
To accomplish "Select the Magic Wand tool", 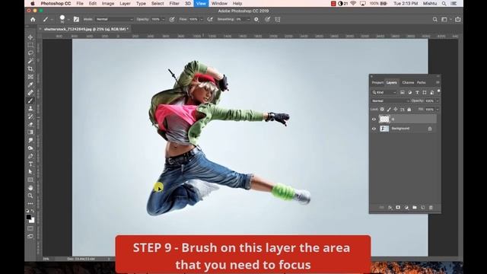I will click(30, 61).
